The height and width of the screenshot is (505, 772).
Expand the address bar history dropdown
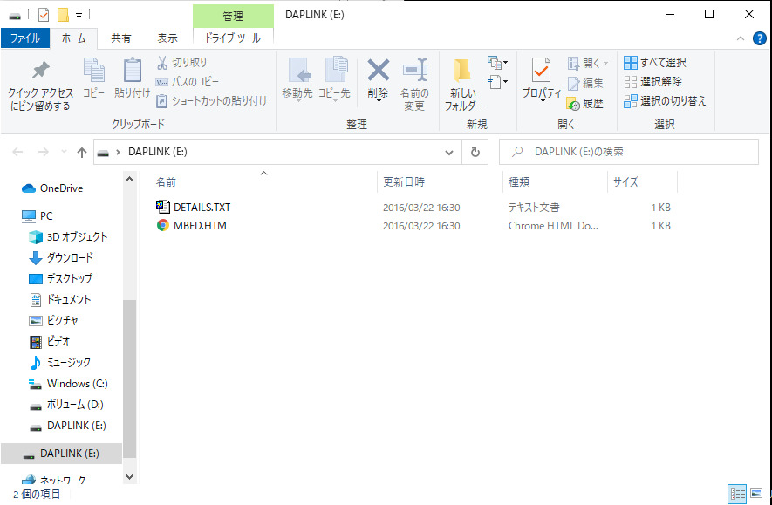tap(449, 152)
